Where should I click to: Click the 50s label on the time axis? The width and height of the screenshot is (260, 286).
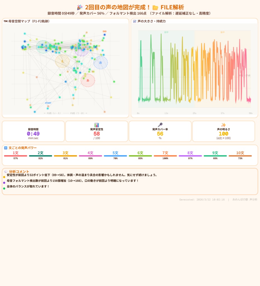tap(251, 113)
